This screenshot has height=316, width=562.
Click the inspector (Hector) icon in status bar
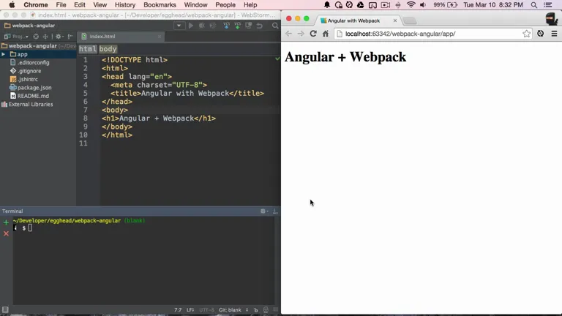click(266, 310)
